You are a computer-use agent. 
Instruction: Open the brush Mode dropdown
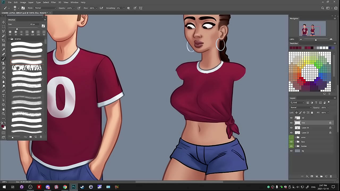tap(45, 8)
